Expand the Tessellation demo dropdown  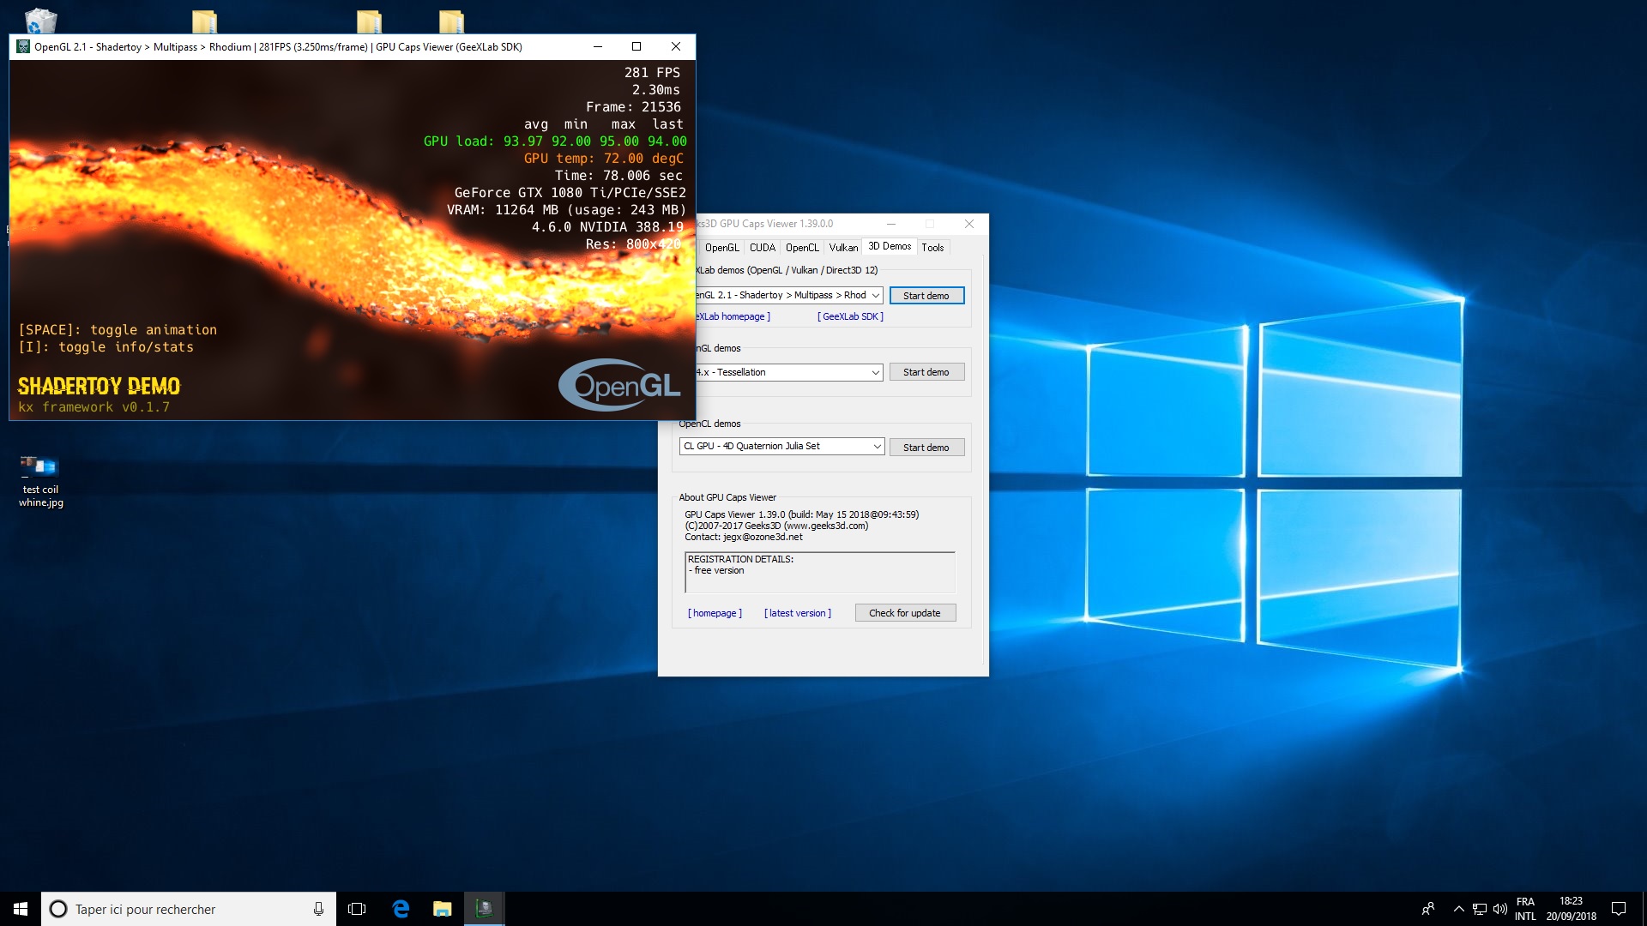pyautogui.click(x=875, y=372)
